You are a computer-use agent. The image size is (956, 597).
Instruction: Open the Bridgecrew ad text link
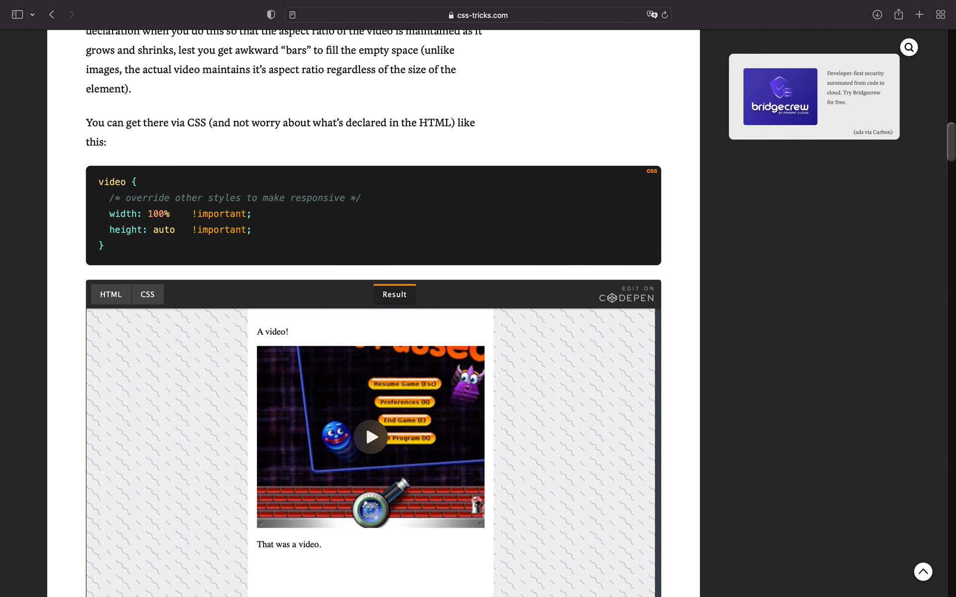(x=856, y=88)
